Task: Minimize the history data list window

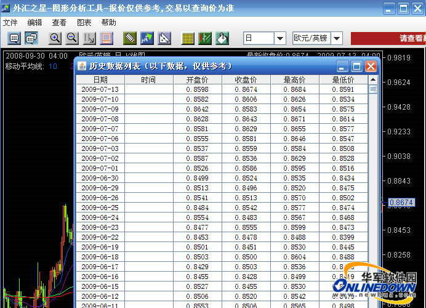Action: (342, 67)
